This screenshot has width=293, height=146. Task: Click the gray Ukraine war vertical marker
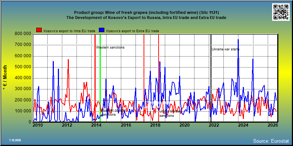click(211, 78)
